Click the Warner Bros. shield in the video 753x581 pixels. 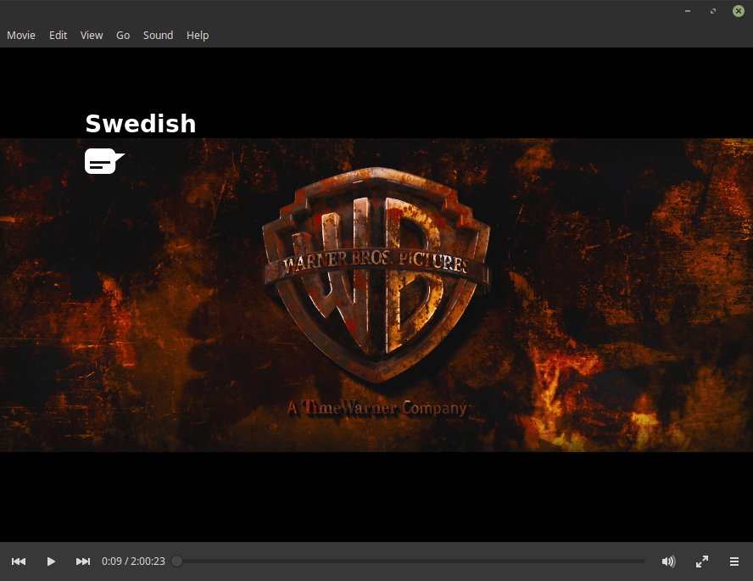click(376, 274)
